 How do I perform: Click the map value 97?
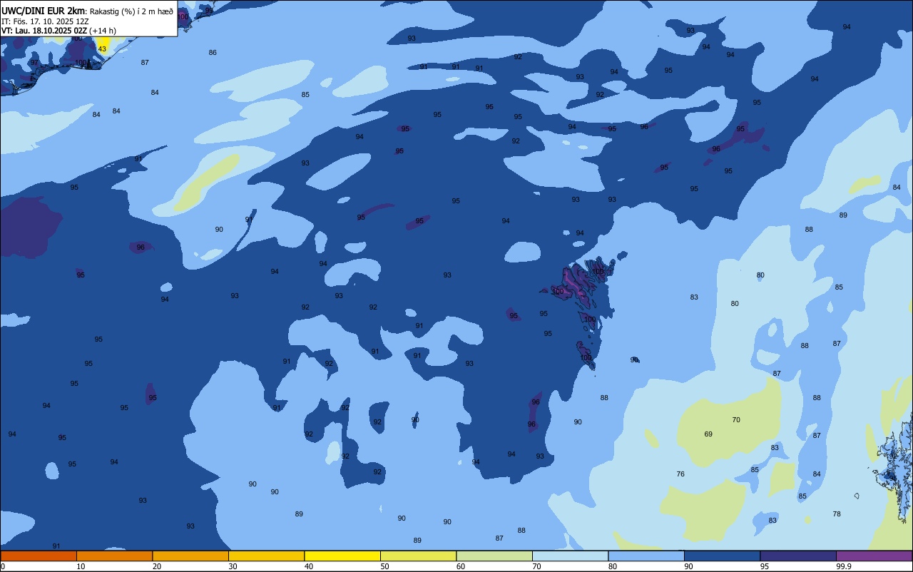click(x=34, y=63)
